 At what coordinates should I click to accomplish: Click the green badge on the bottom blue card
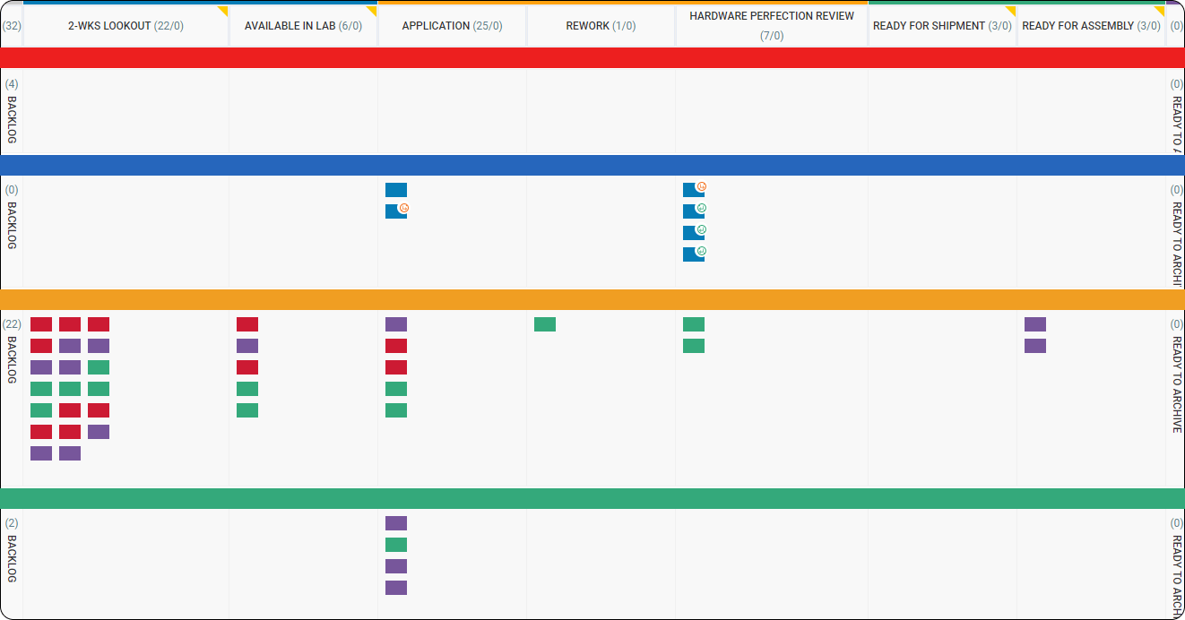tap(703, 252)
